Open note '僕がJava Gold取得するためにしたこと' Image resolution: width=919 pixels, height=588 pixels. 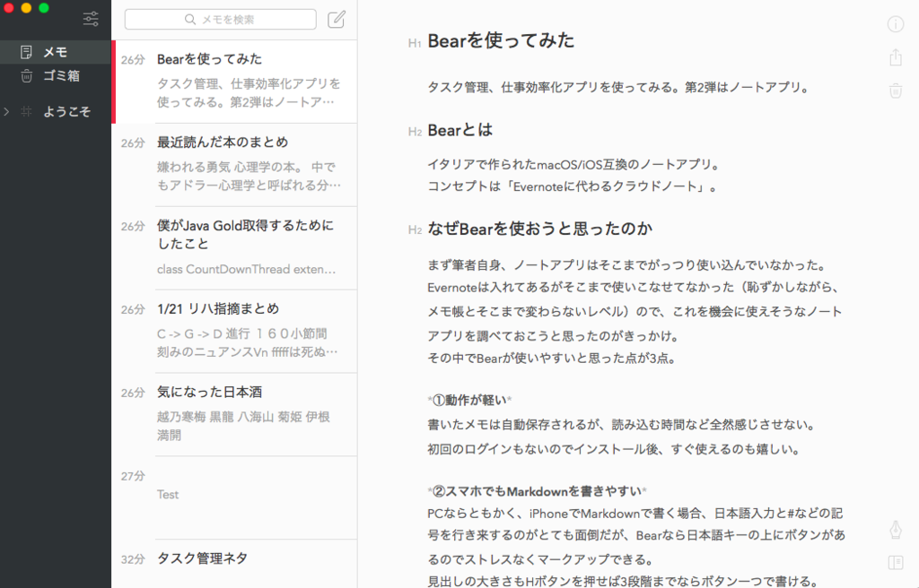tap(234, 248)
